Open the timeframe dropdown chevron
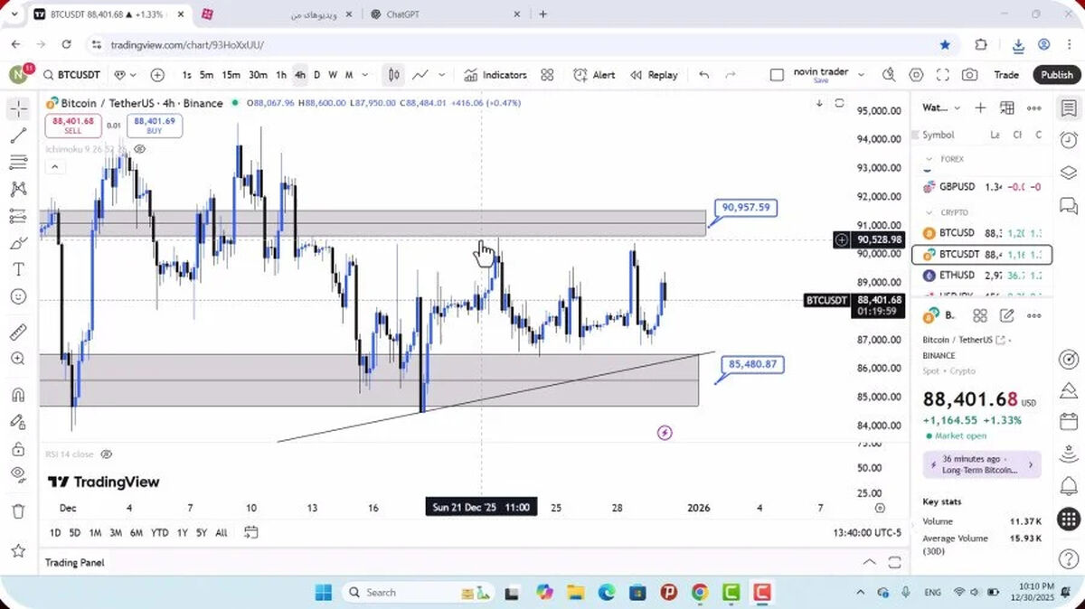 [365, 75]
